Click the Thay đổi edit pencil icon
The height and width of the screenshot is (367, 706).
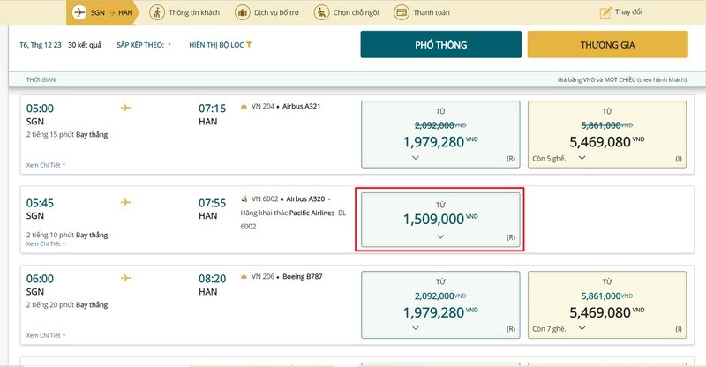tap(605, 12)
